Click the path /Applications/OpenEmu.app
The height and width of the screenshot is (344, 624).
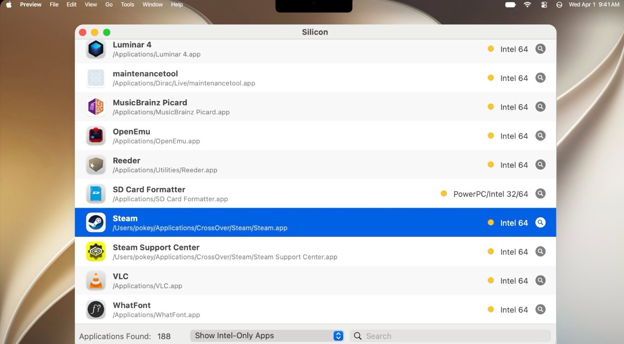click(x=156, y=141)
